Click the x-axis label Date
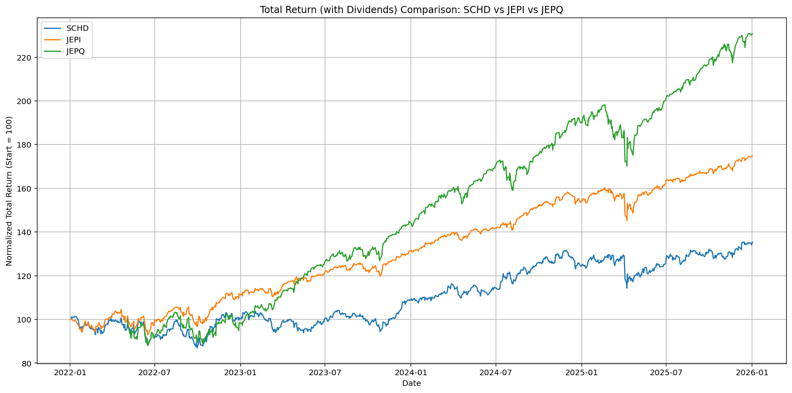792x393 pixels. (x=411, y=384)
